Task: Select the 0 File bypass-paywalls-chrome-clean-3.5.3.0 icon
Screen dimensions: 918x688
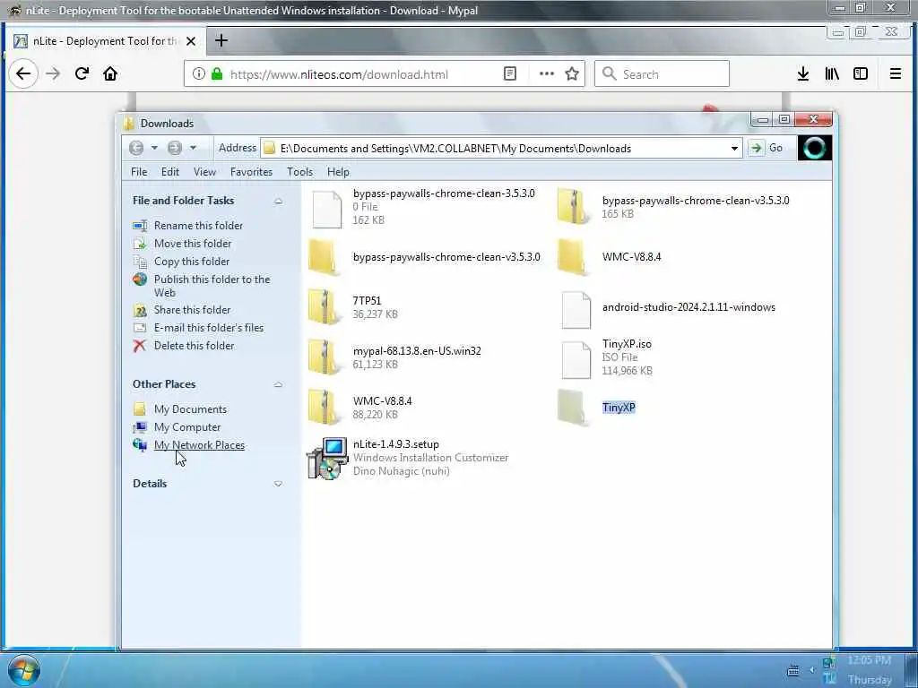Action: pyautogui.click(x=326, y=209)
